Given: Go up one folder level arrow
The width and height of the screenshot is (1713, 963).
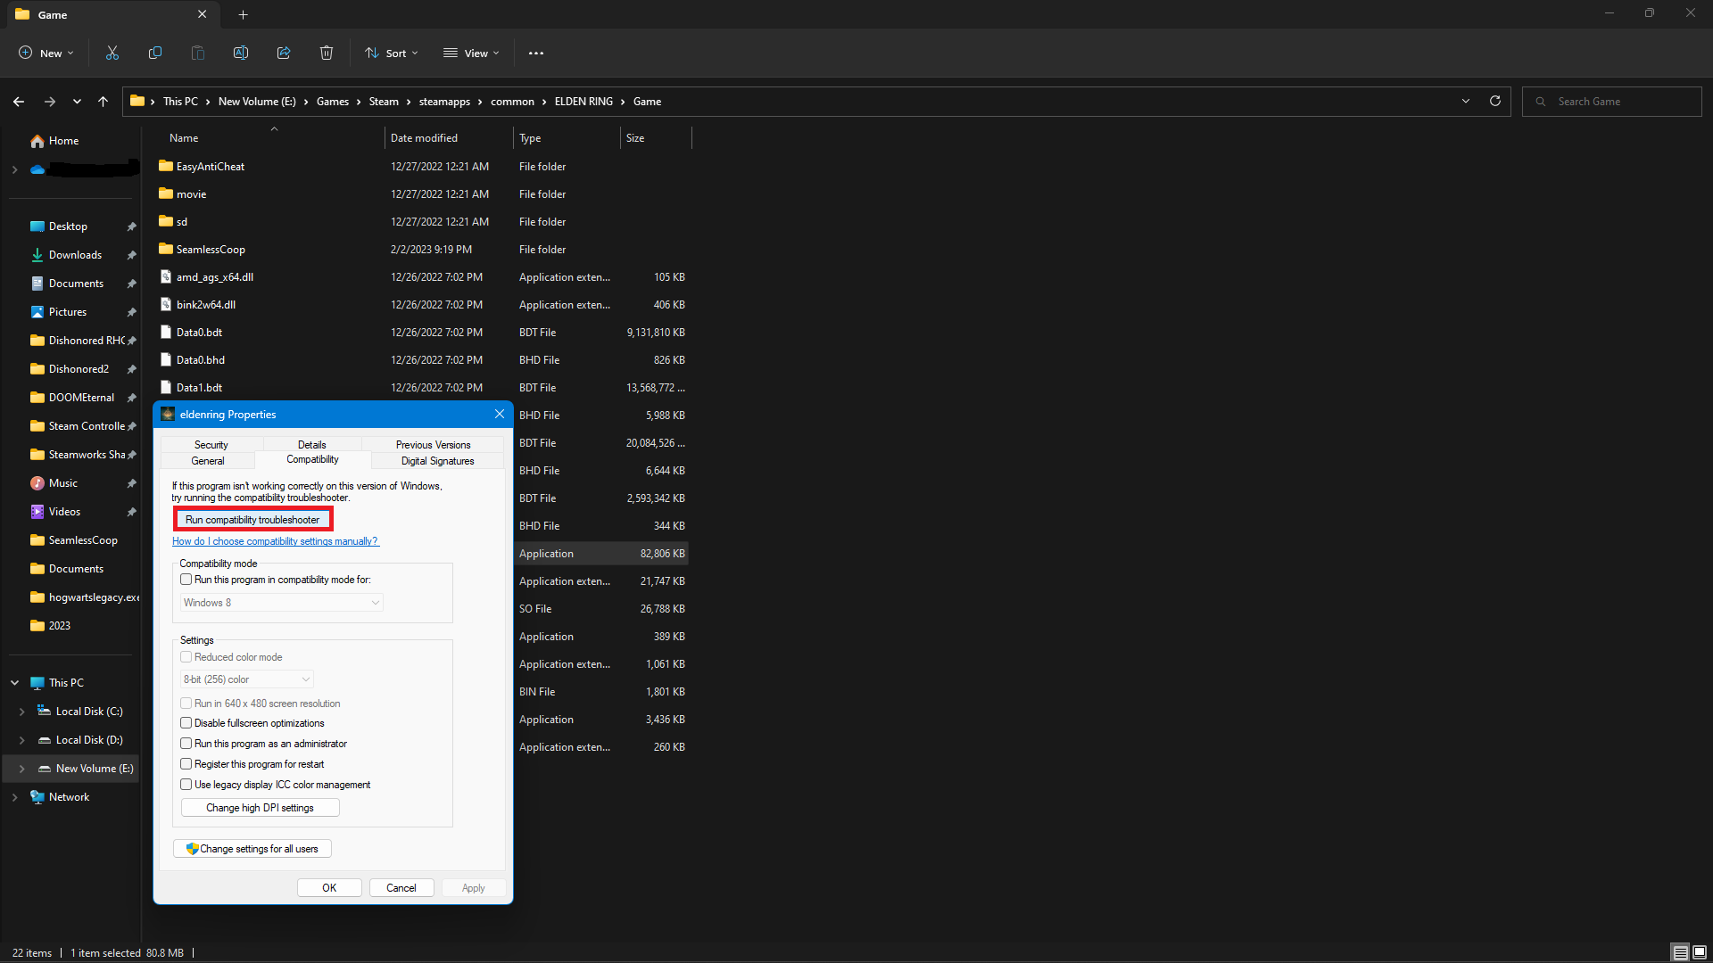Looking at the screenshot, I should click(x=103, y=102).
